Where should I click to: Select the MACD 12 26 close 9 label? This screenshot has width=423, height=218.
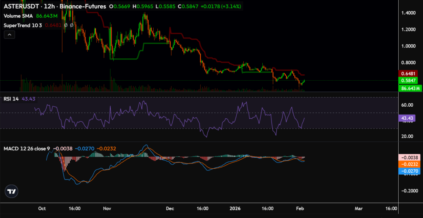click(27, 149)
